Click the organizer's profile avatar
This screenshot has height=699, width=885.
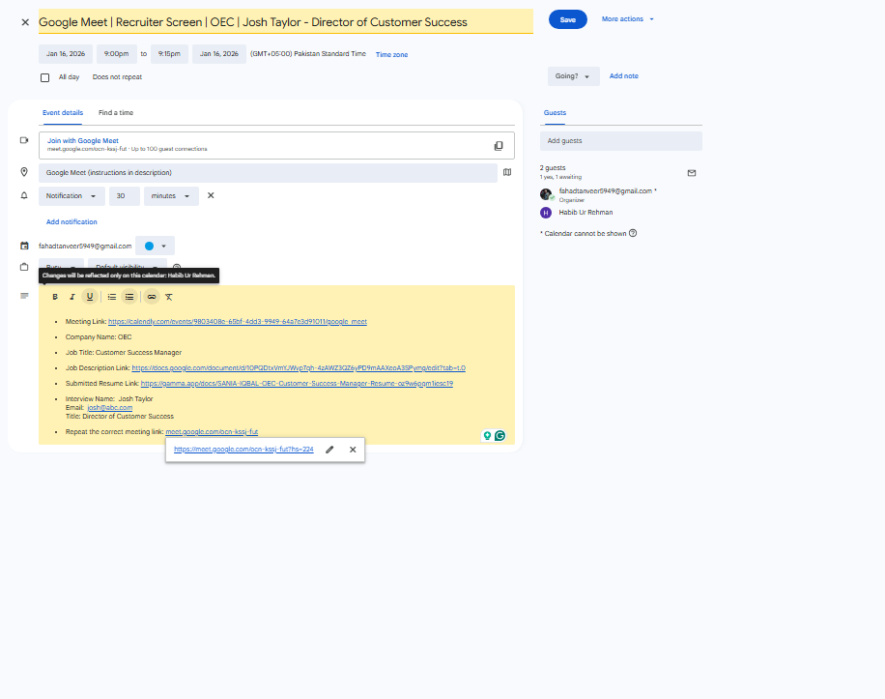click(546, 194)
